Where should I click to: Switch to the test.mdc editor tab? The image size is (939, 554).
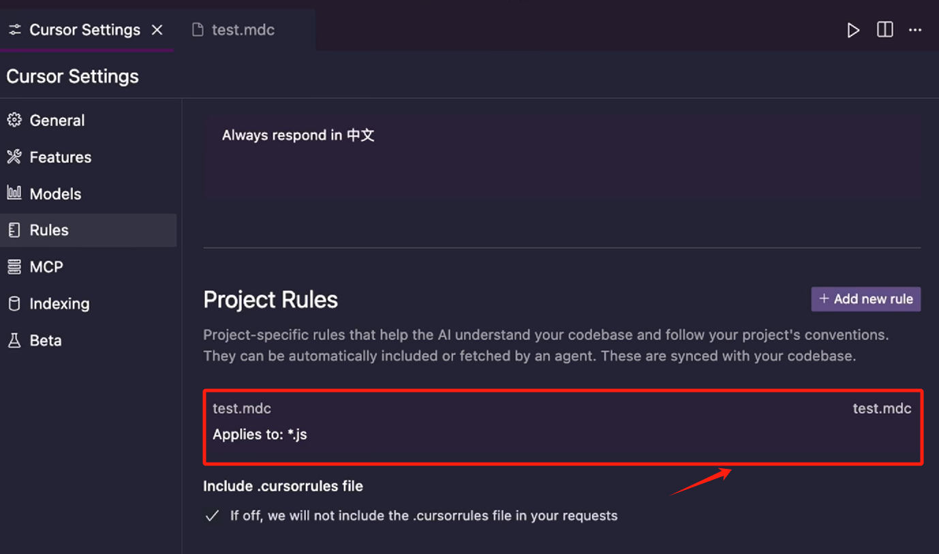[x=234, y=30]
